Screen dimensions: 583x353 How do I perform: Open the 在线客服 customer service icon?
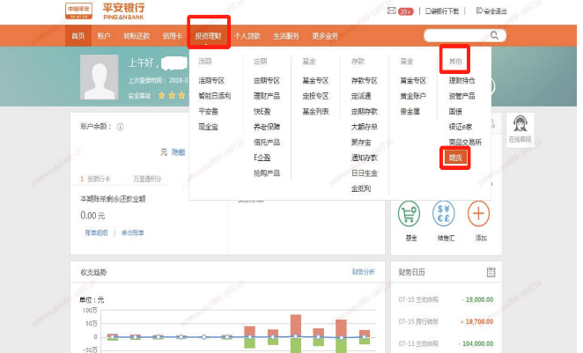click(x=520, y=127)
